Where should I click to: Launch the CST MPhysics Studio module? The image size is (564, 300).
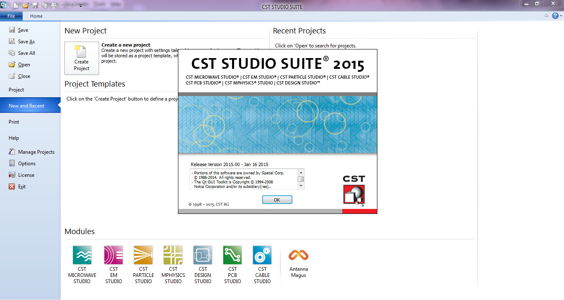click(x=173, y=265)
